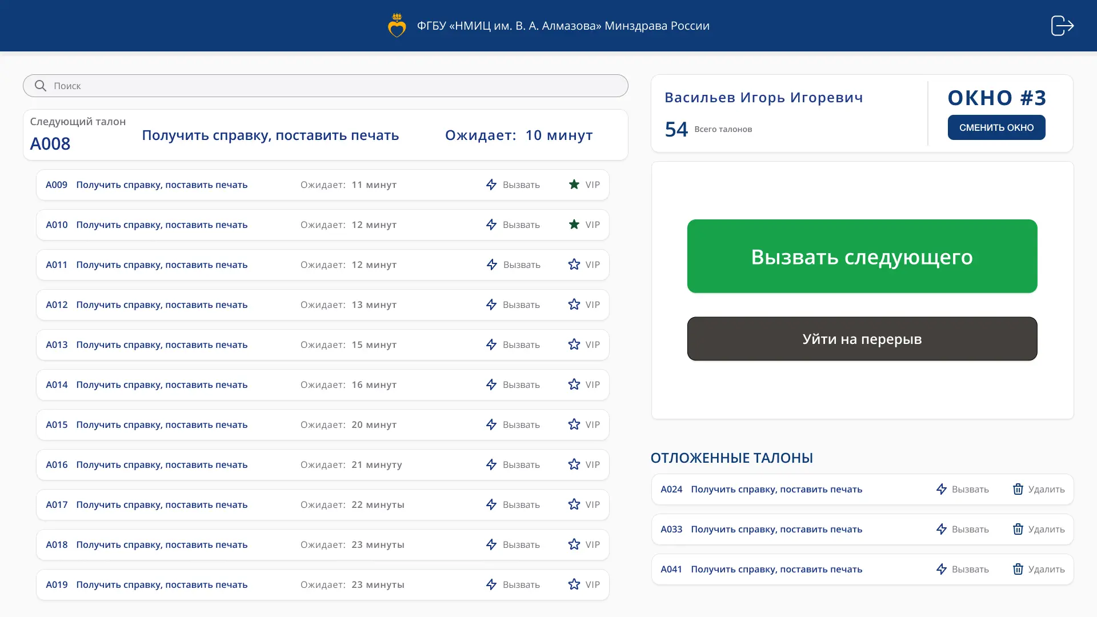The image size is (1097, 617).
Task: Remove VIP star from ticket A009
Action: click(574, 185)
